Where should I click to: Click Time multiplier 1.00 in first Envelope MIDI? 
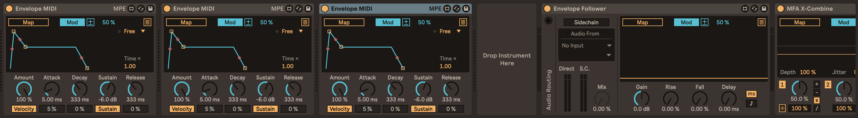(130, 66)
